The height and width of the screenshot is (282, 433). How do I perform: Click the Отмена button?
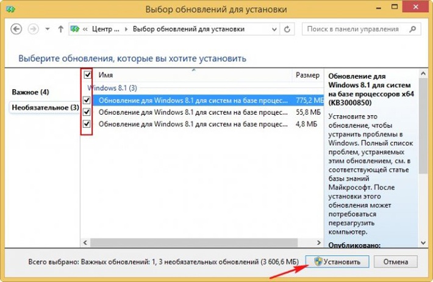(x=395, y=261)
